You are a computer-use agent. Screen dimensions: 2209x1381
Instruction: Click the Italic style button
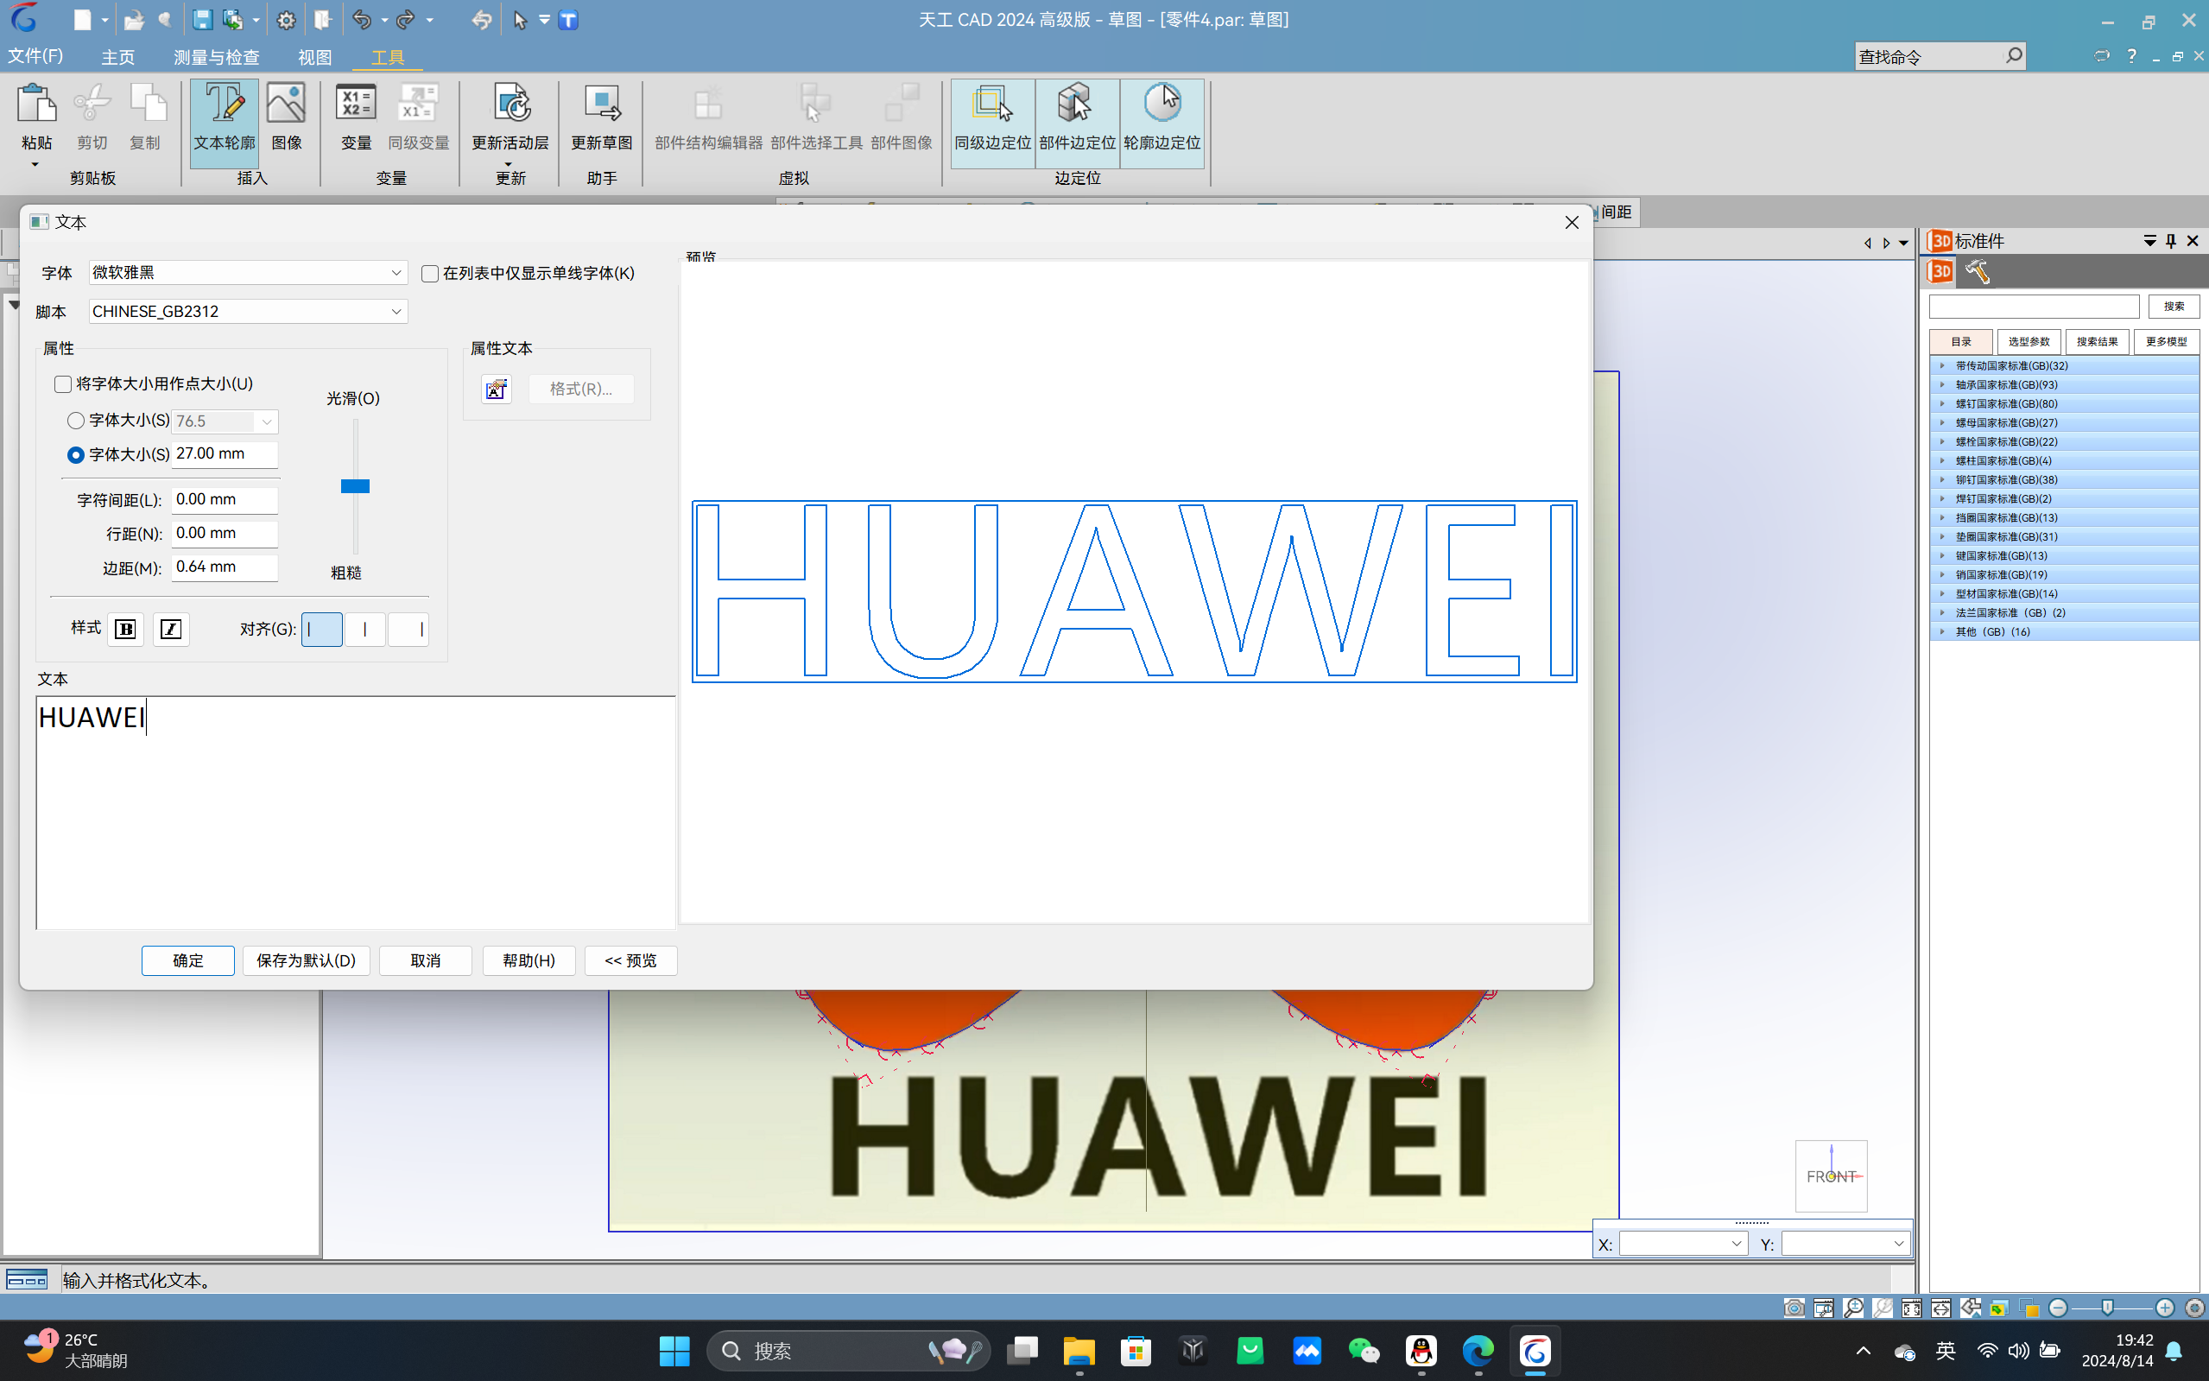(171, 629)
